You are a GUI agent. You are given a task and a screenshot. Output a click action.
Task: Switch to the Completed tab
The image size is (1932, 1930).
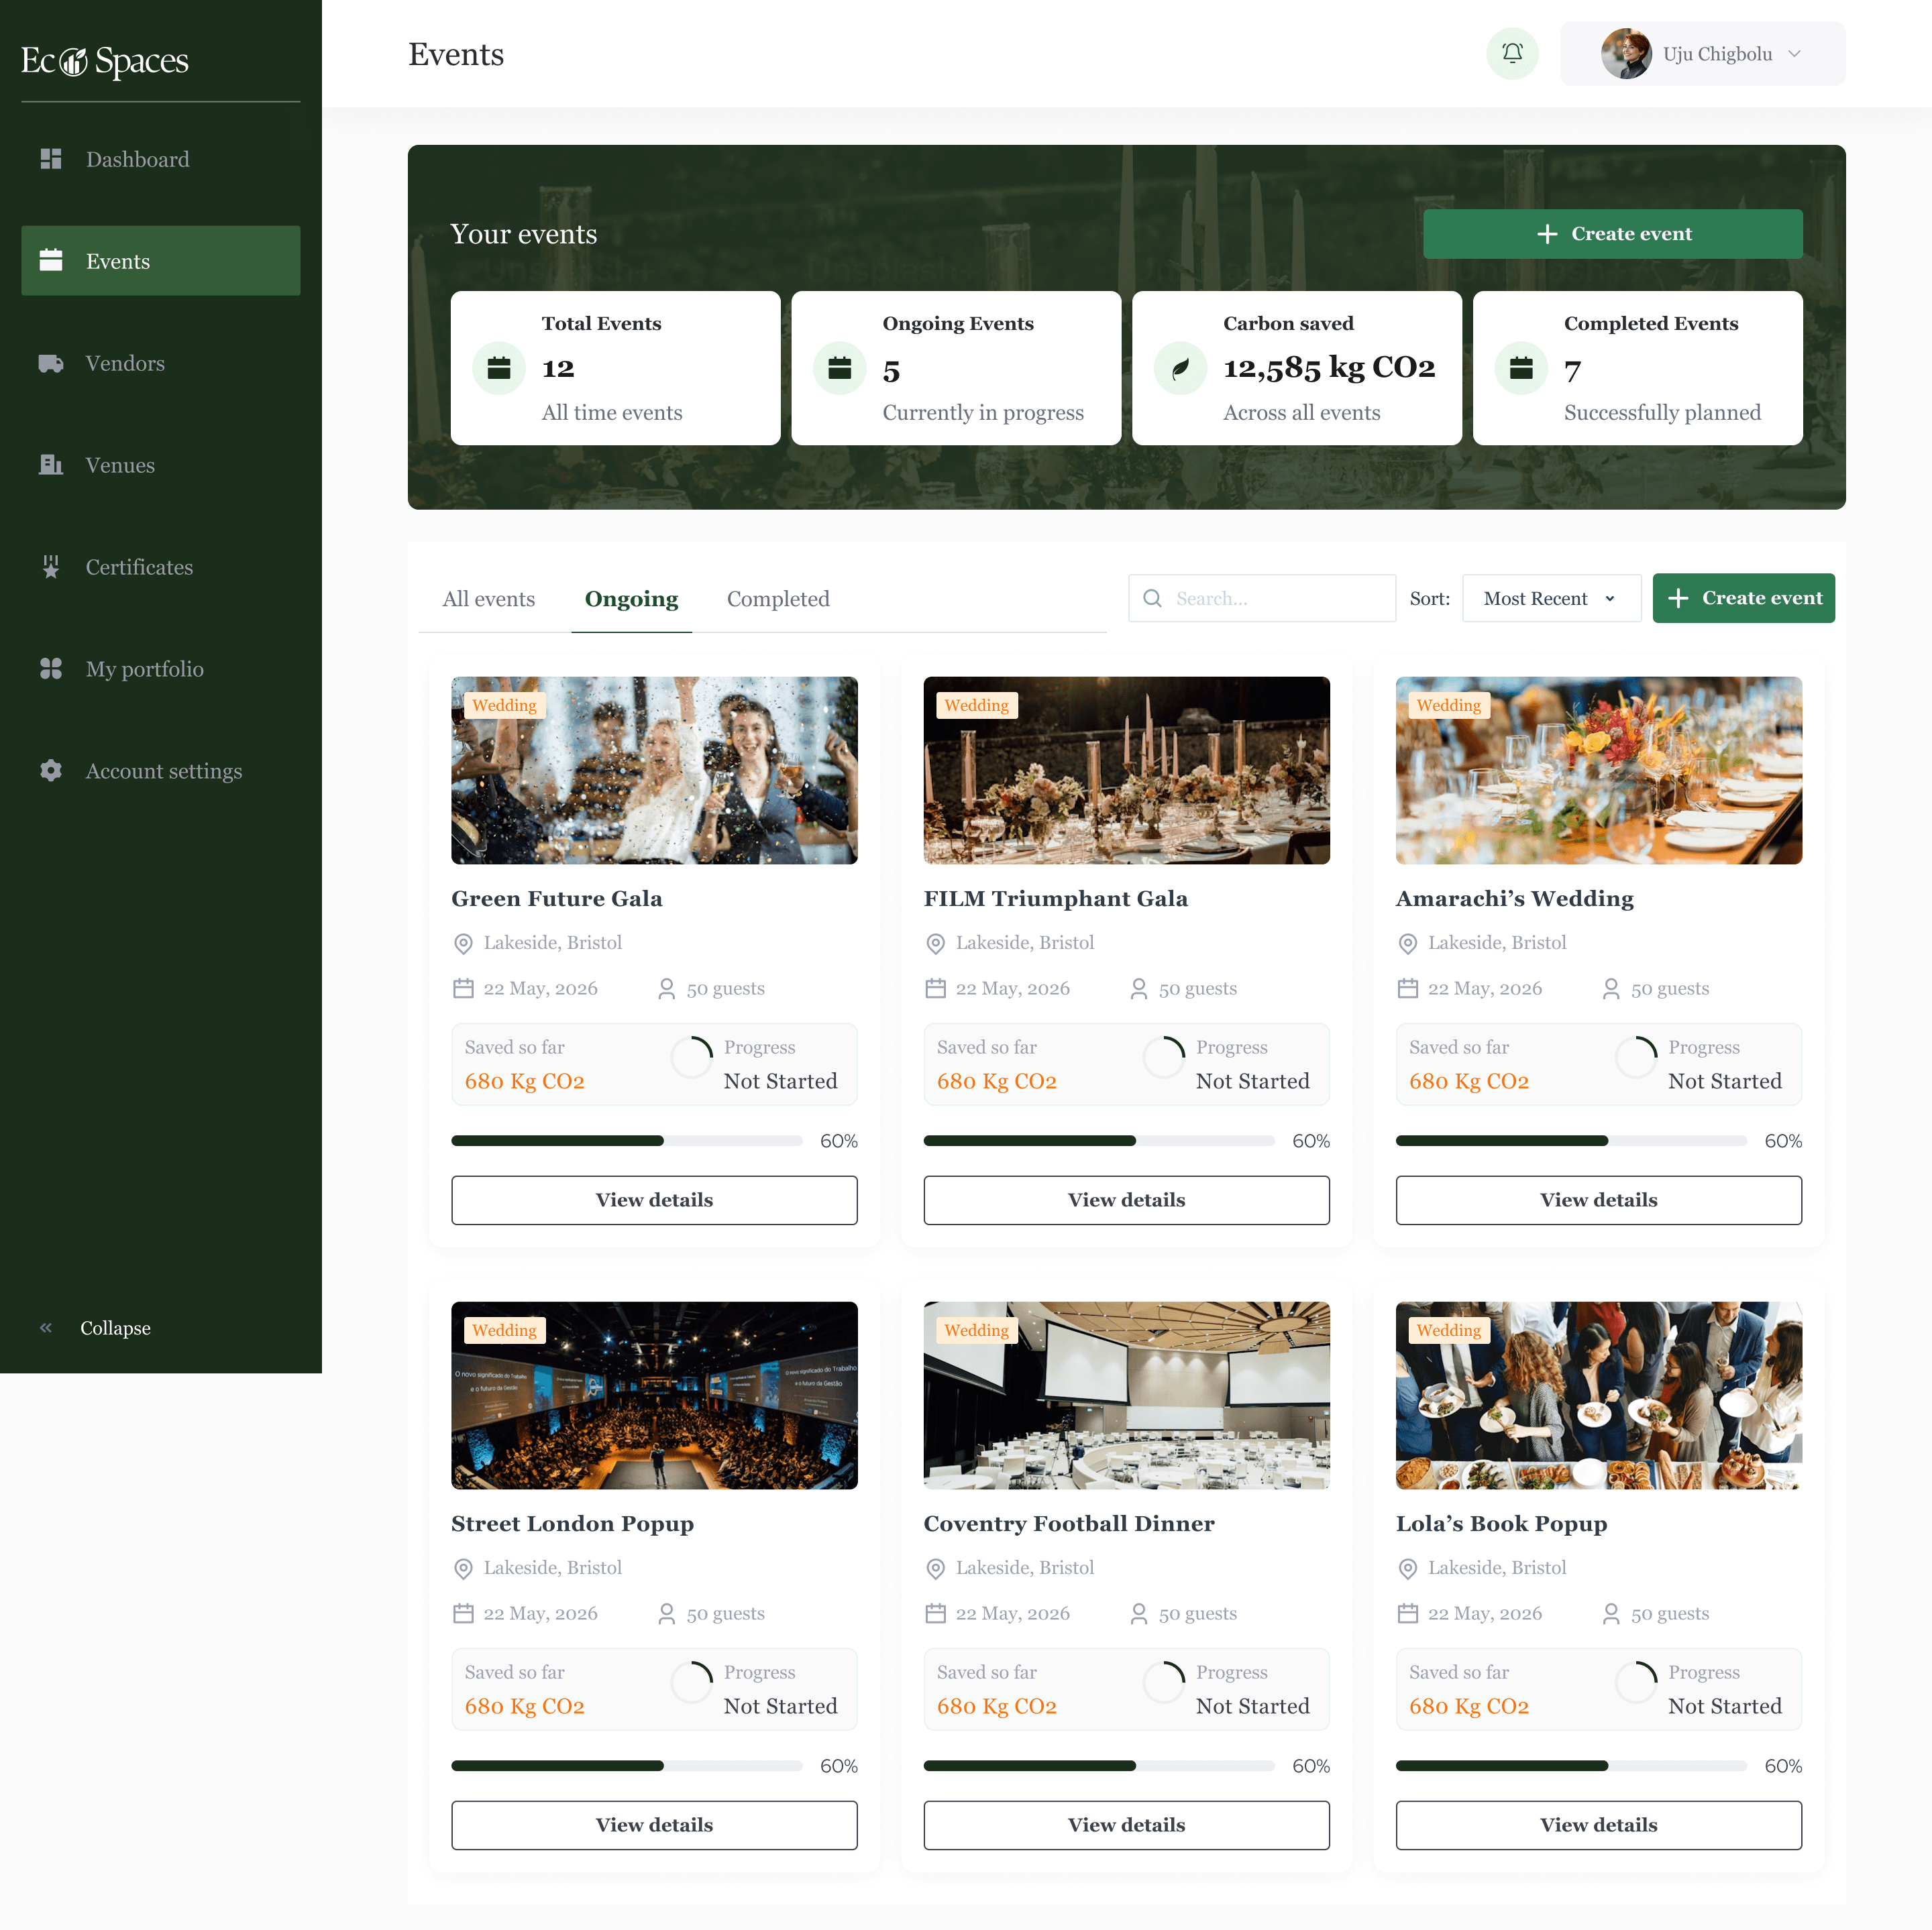pyautogui.click(x=778, y=599)
